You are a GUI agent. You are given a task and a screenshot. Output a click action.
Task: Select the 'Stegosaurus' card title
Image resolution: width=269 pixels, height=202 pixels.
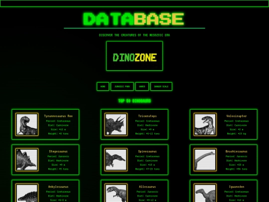[x=58, y=152]
